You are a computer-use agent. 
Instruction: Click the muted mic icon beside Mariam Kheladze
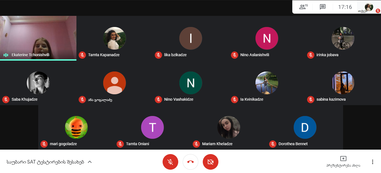[196, 144]
